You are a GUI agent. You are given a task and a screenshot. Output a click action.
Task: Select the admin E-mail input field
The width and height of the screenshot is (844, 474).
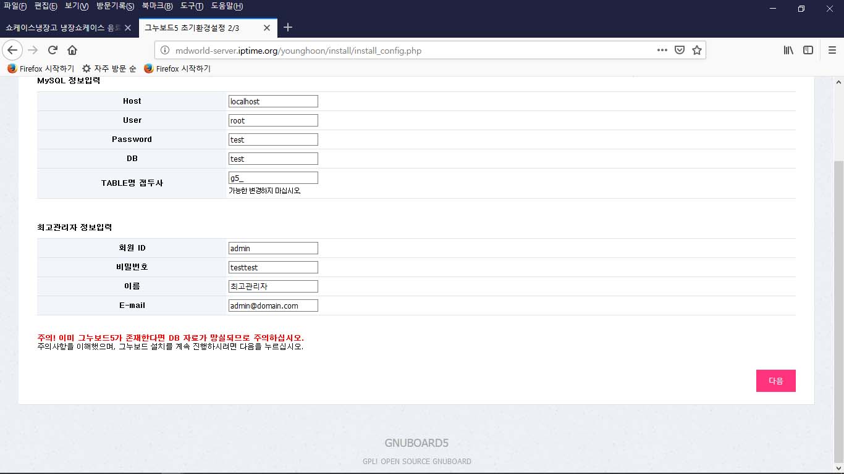coord(273,306)
